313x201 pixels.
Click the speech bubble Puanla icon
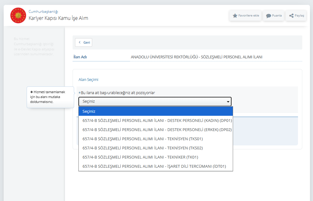click(x=268, y=16)
